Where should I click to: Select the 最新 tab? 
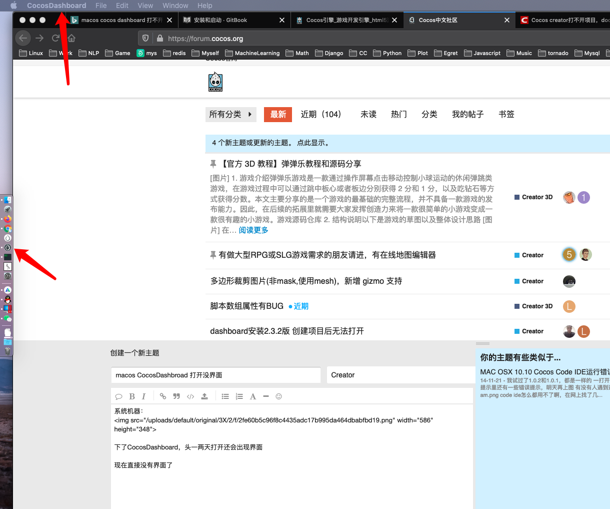click(278, 114)
